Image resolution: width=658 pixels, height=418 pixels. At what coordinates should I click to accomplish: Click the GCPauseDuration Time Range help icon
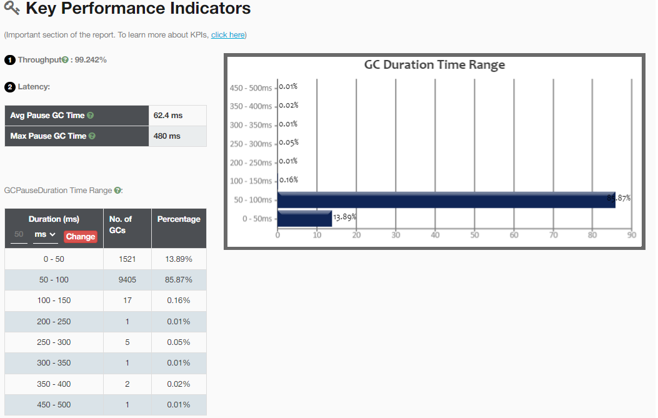(117, 190)
